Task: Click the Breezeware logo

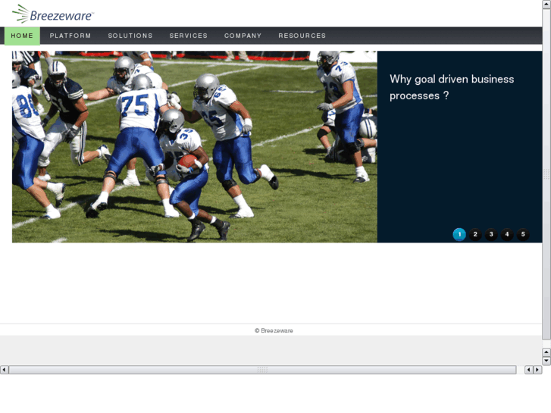Action: pos(53,14)
